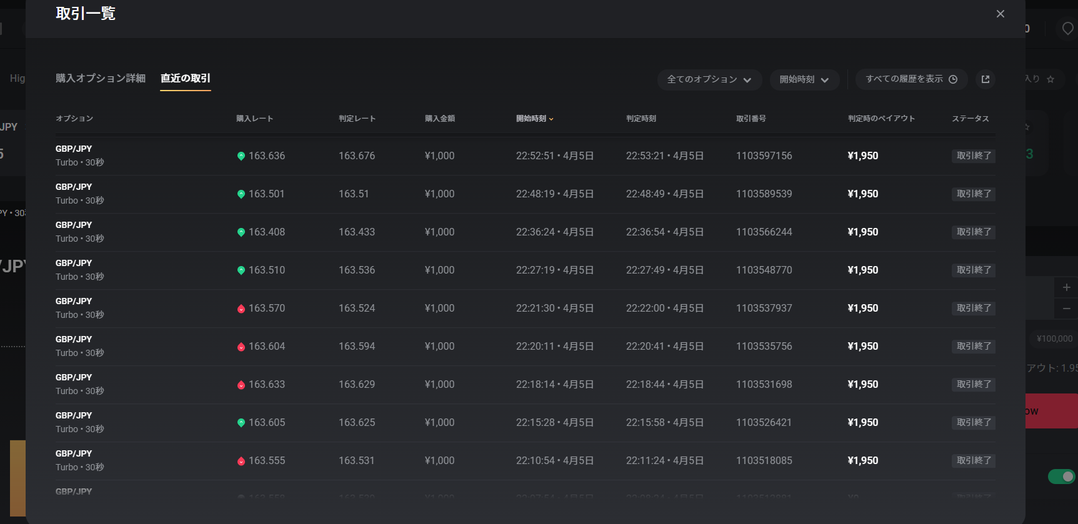This screenshot has height=524, width=1078.
Task: Toggle the green switch at bottom right
Action: tap(1061, 477)
